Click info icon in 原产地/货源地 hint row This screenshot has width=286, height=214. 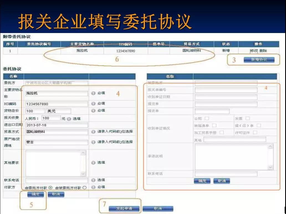(93, 142)
